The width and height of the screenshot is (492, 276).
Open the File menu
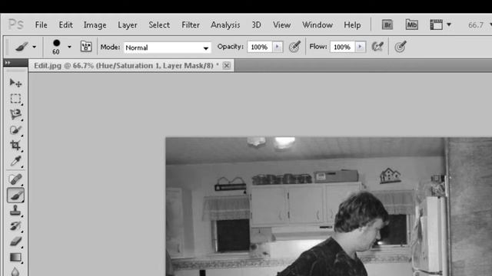pos(41,25)
